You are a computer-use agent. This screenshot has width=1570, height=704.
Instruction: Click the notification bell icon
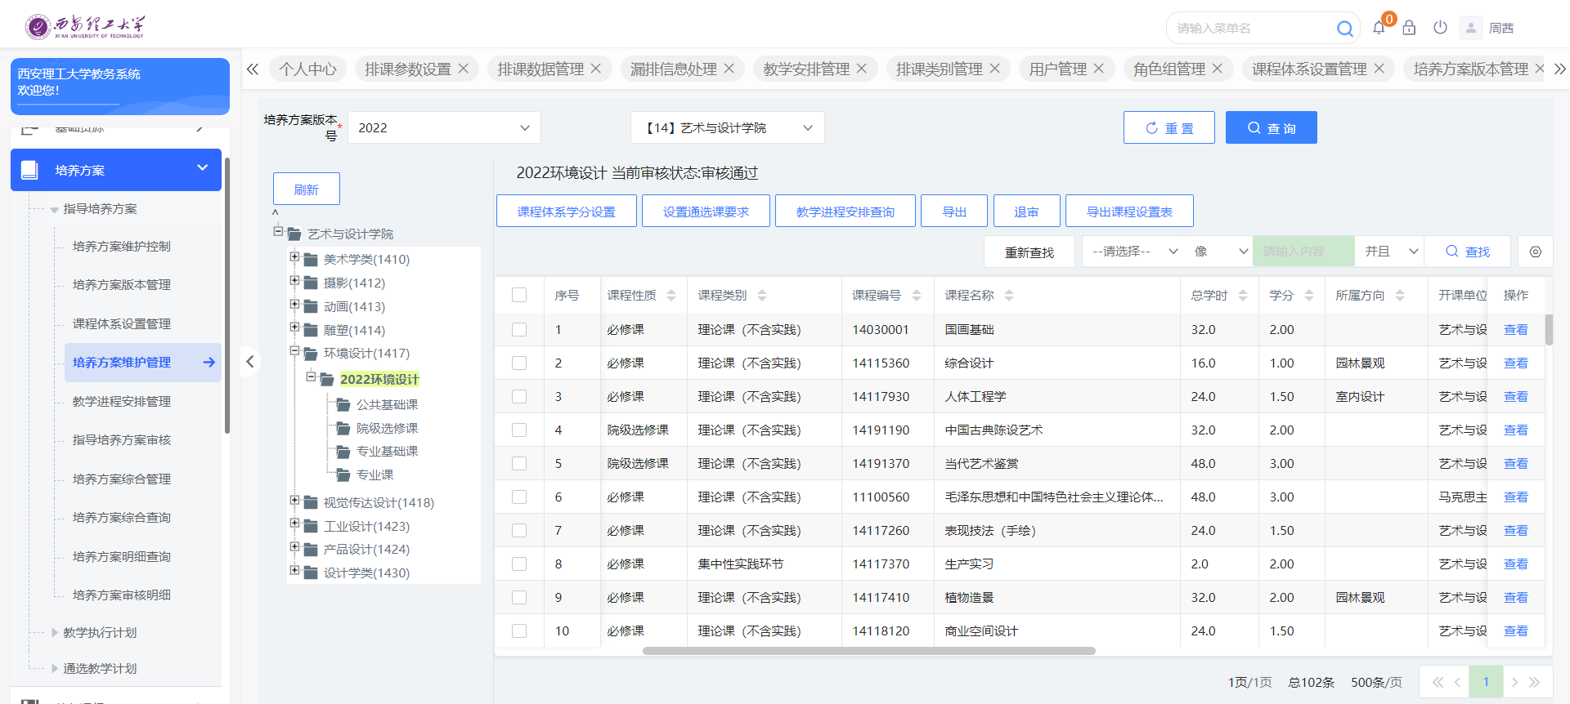tap(1379, 28)
